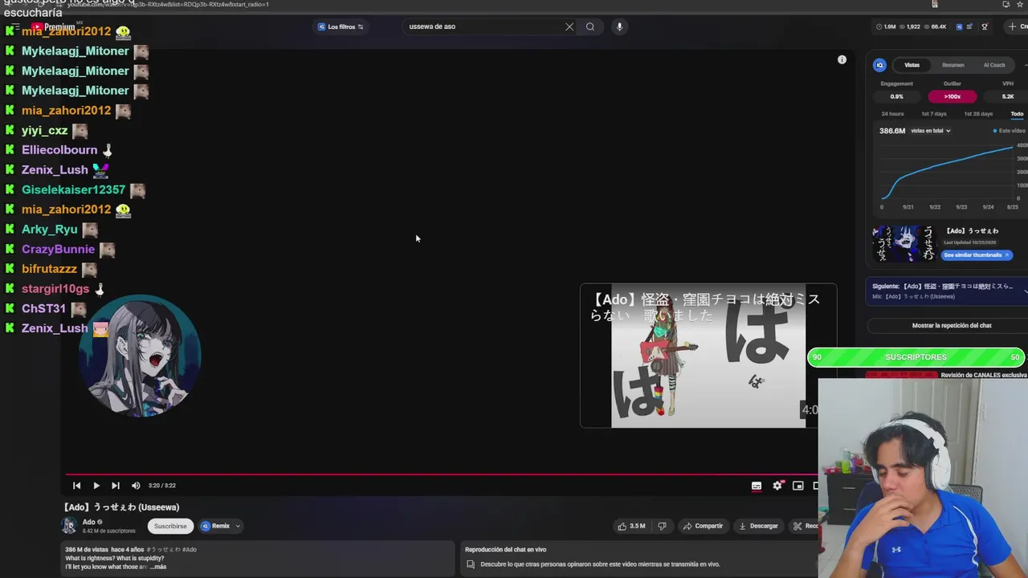Start voice search with the microphone
The width and height of the screenshot is (1028, 578).
(619, 26)
